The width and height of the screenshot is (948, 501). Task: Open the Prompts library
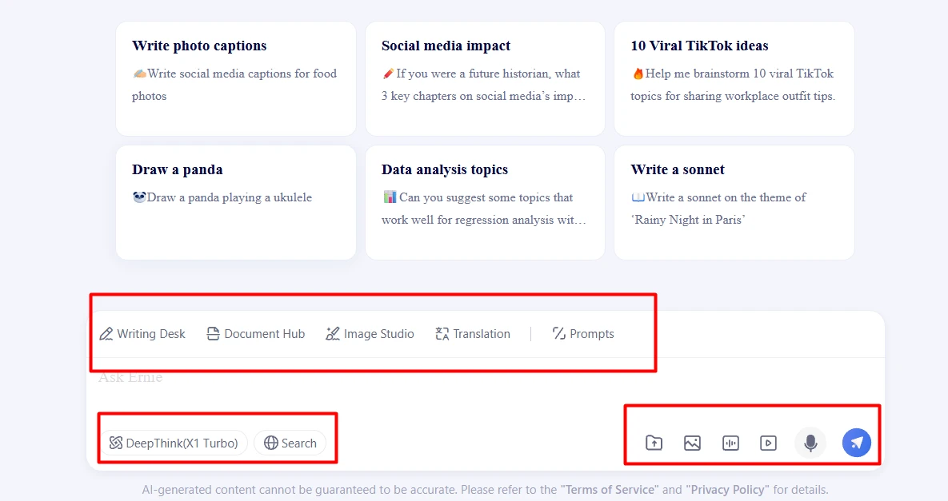(x=583, y=334)
